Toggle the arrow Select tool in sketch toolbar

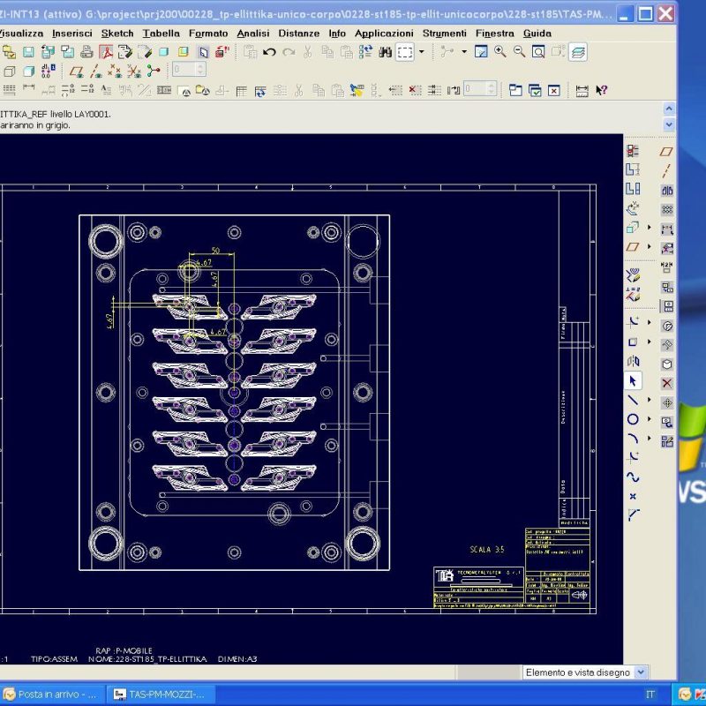(x=633, y=381)
